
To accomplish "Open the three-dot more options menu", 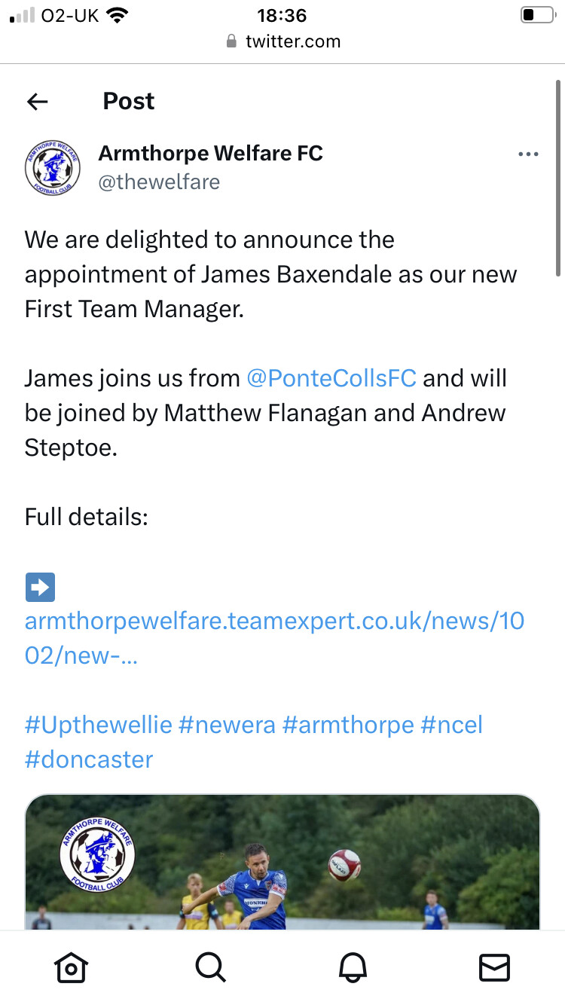I will point(528,154).
